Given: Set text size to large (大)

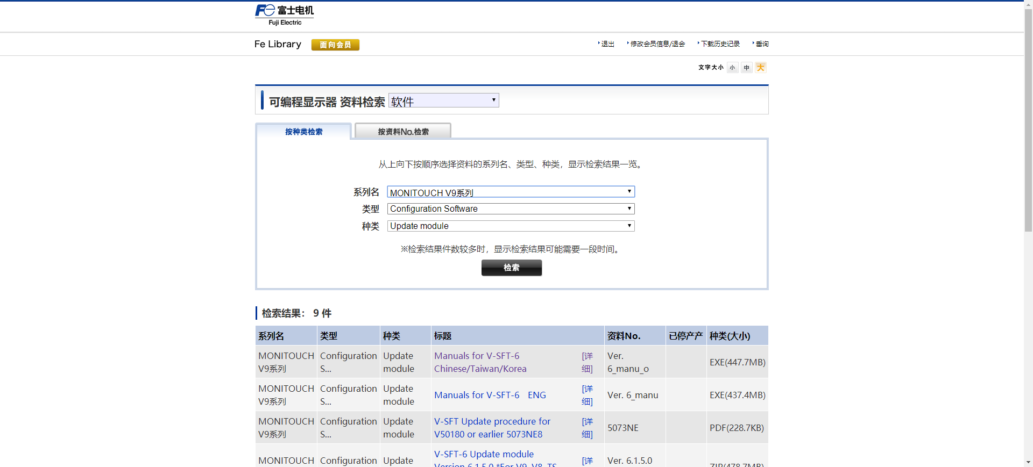Looking at the screenshot, I should (760, 68).
